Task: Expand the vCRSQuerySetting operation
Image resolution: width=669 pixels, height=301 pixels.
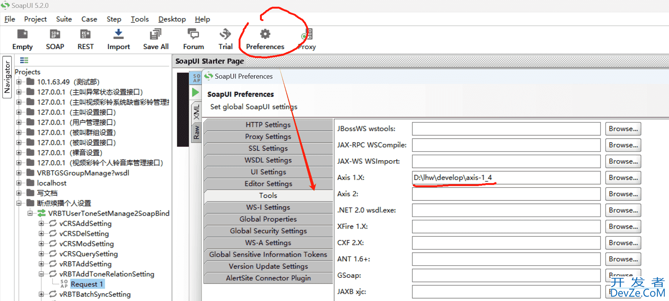Action: coord(41,254)
